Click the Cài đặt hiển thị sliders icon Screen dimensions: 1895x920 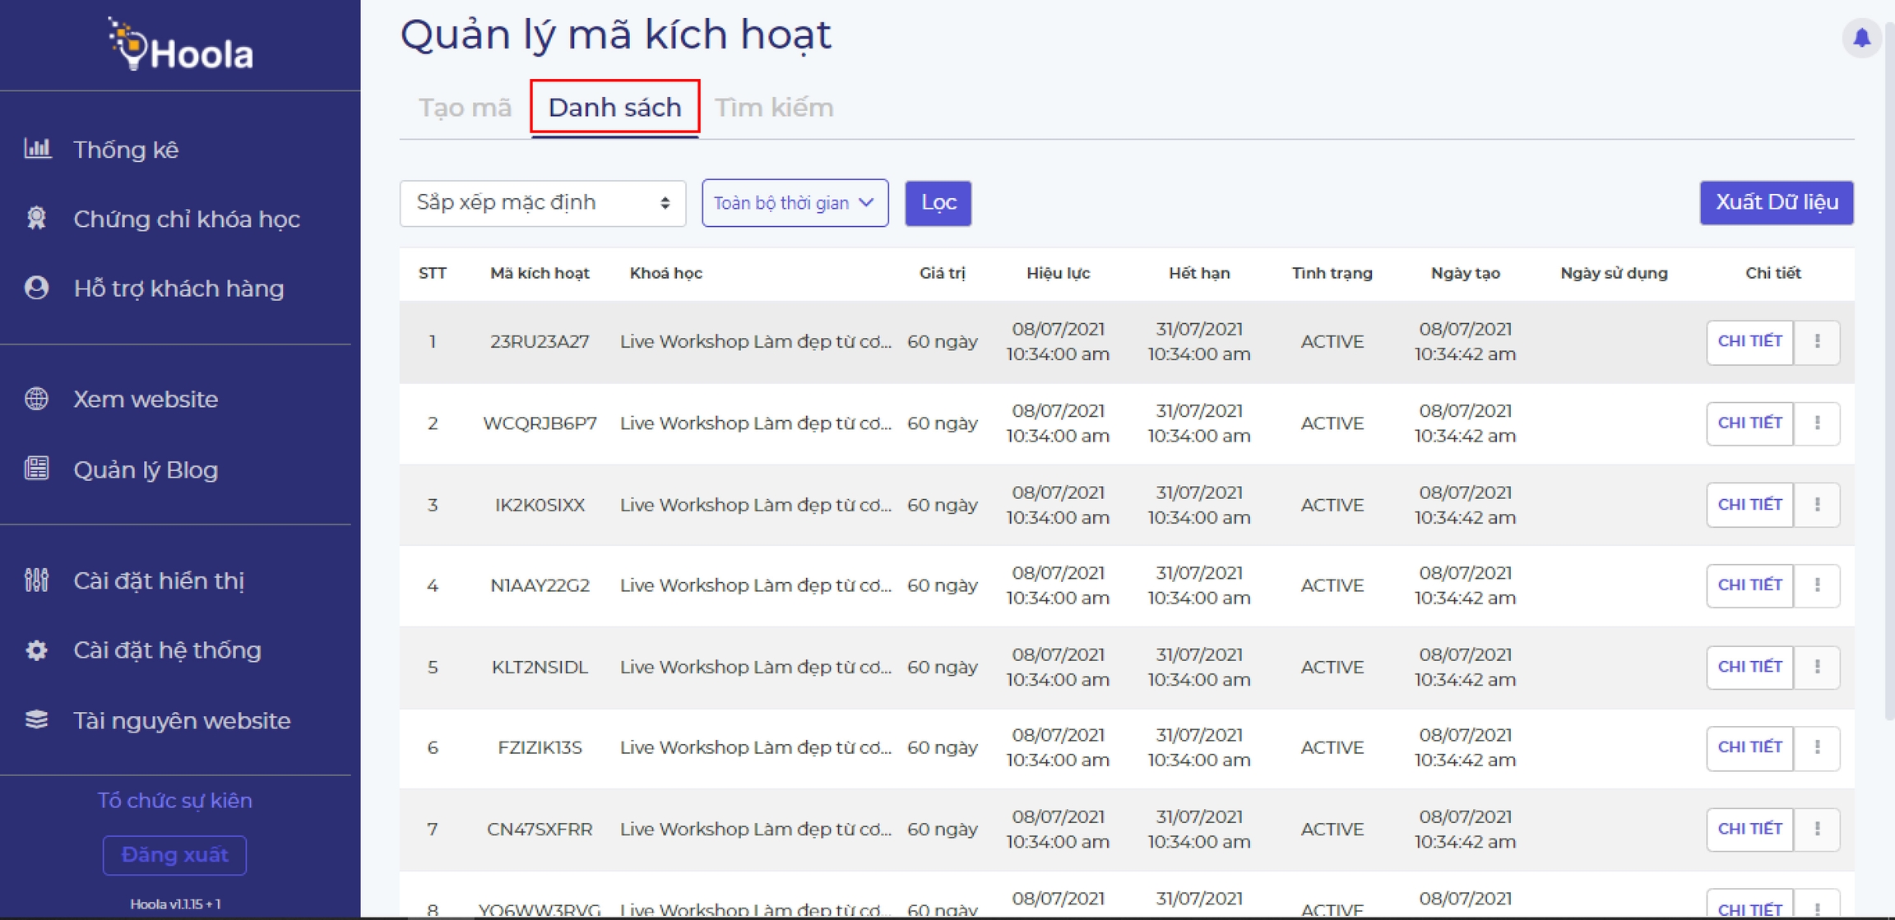[37, 580]
